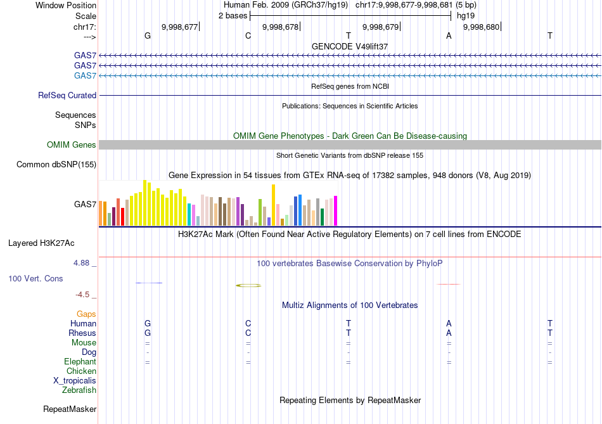602x424 pixels.
Task: Click the gray OMIM Genes item bar
Action: click(350, 145)
